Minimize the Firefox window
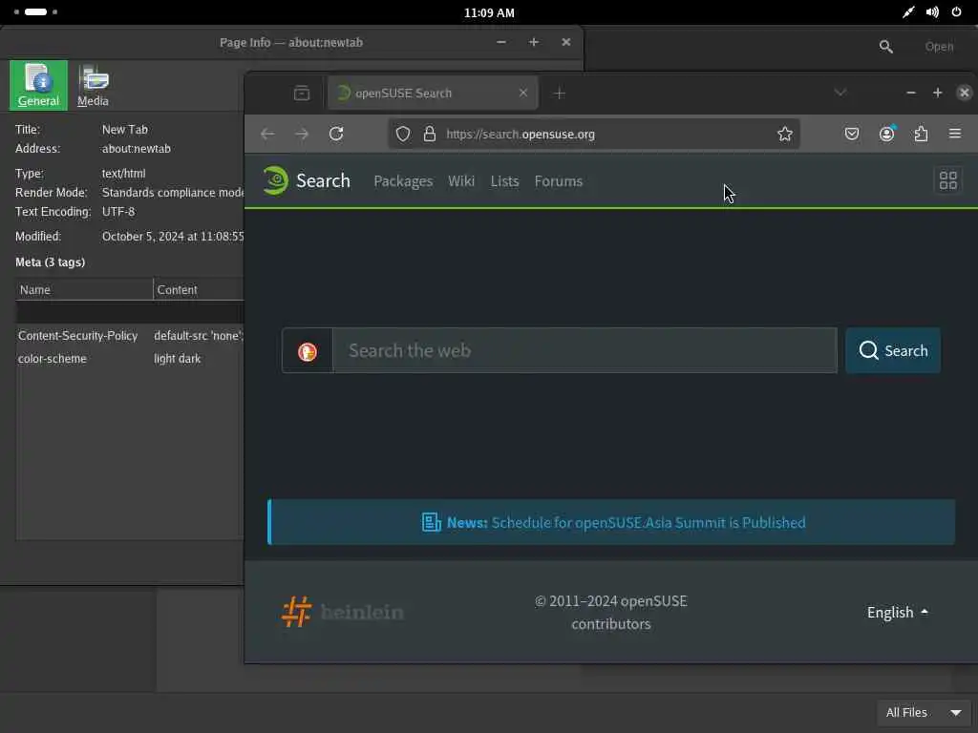978x733 pixels. click(910, 93)
